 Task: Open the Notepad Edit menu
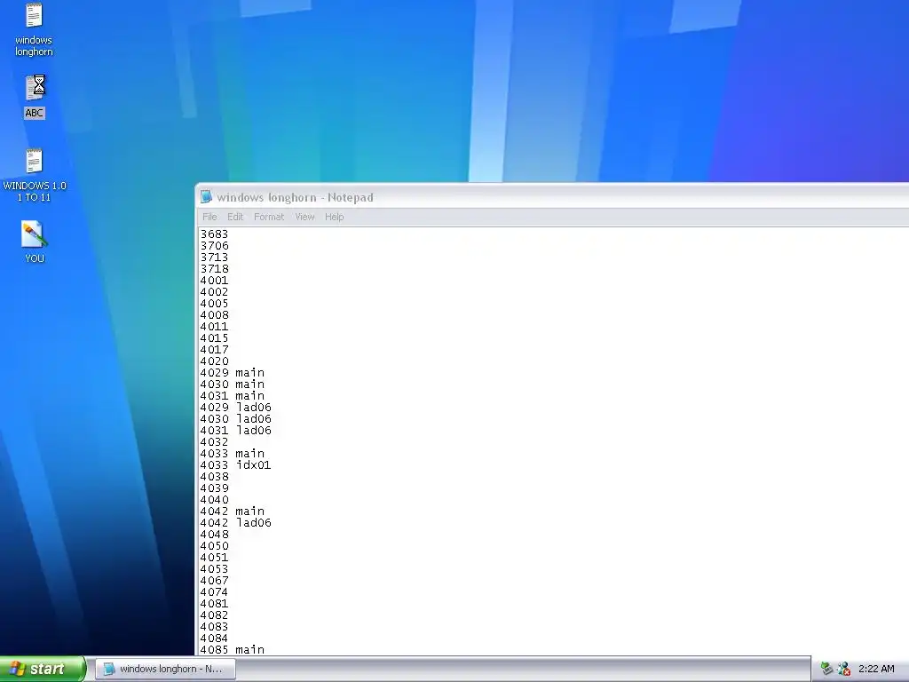234,217
